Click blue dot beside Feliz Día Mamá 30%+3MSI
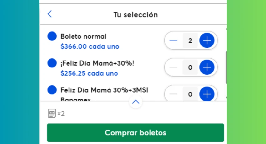The height and width of the screenshot is (144, 266). click(52, 90)
